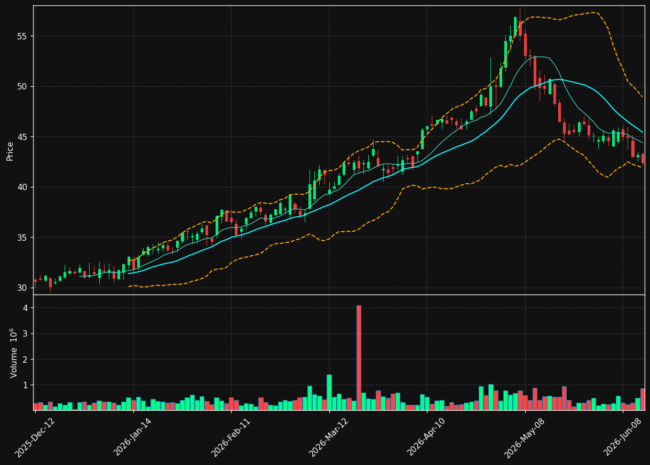The width and height of the screenshot is (650, 465).
Task: Click the 2026-Mar-12 date label
Action: click(x=329, y=437)
